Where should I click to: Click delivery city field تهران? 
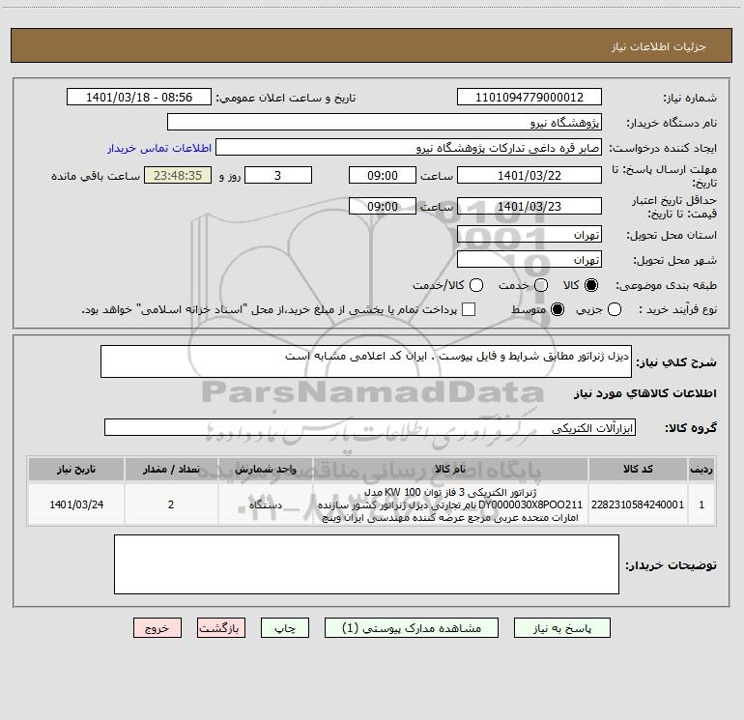[x=529, y=260]
